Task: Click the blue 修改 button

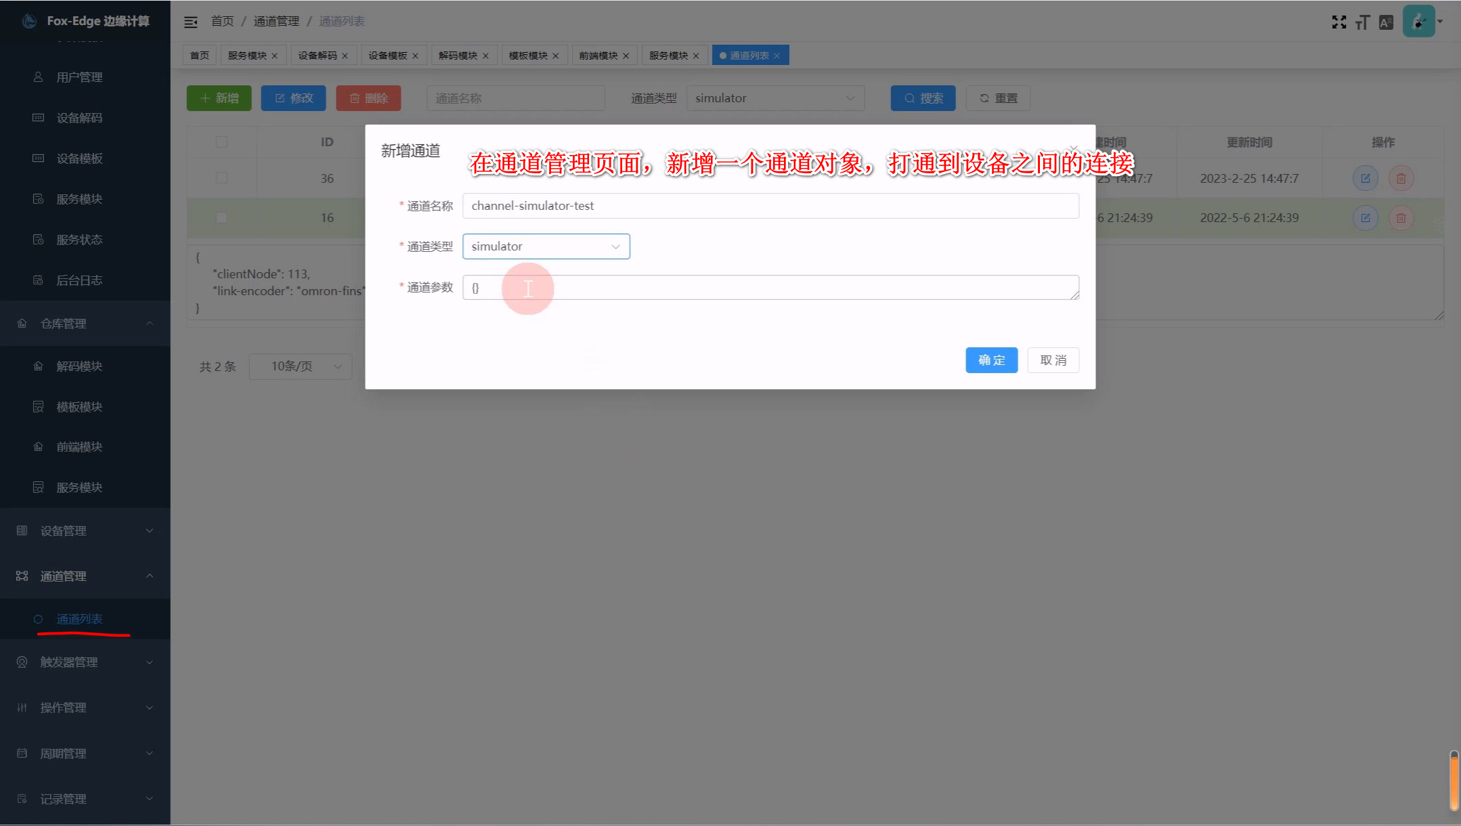Action: click(294, 98)
